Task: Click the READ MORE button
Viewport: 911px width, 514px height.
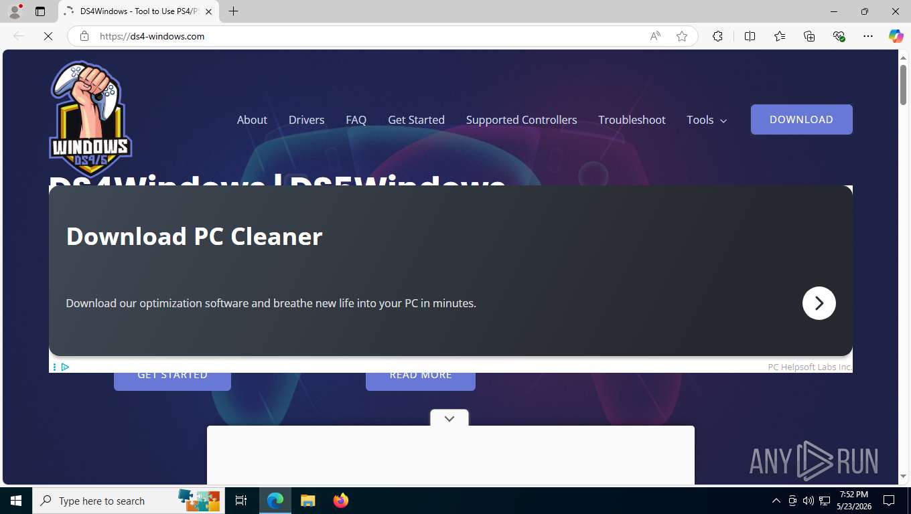Action: (421, 381)
